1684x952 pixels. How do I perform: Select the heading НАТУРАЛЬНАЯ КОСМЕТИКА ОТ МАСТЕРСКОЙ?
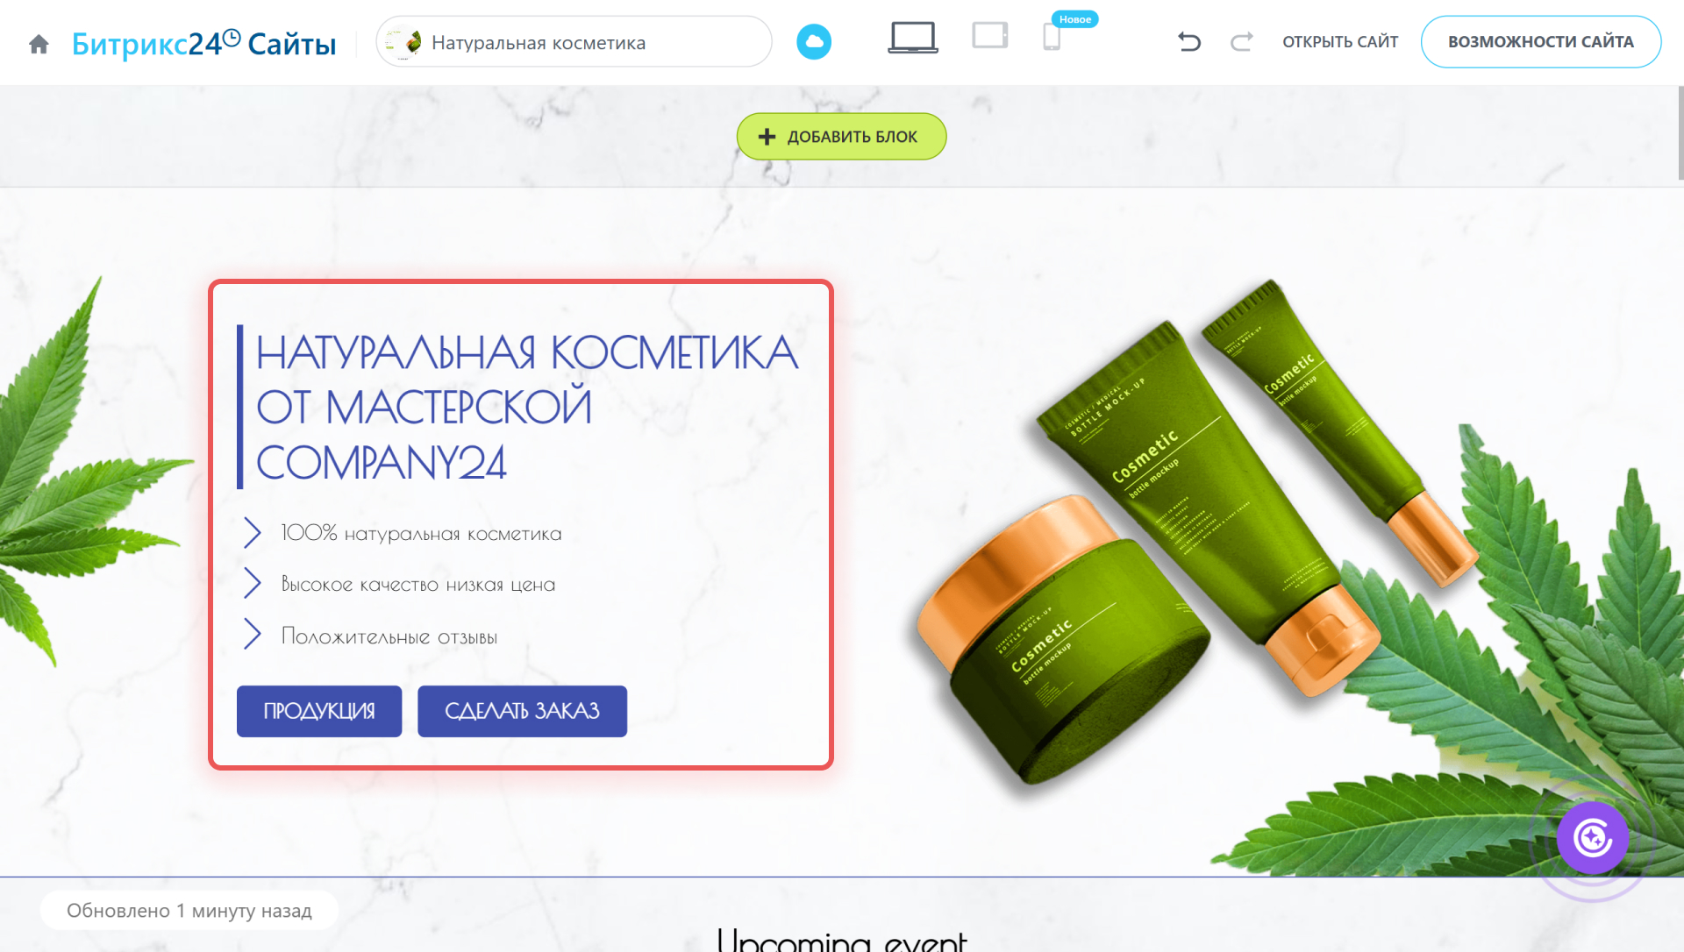[526, 407]
